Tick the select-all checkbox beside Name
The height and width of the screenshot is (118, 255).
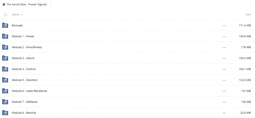tap(5, 14)
